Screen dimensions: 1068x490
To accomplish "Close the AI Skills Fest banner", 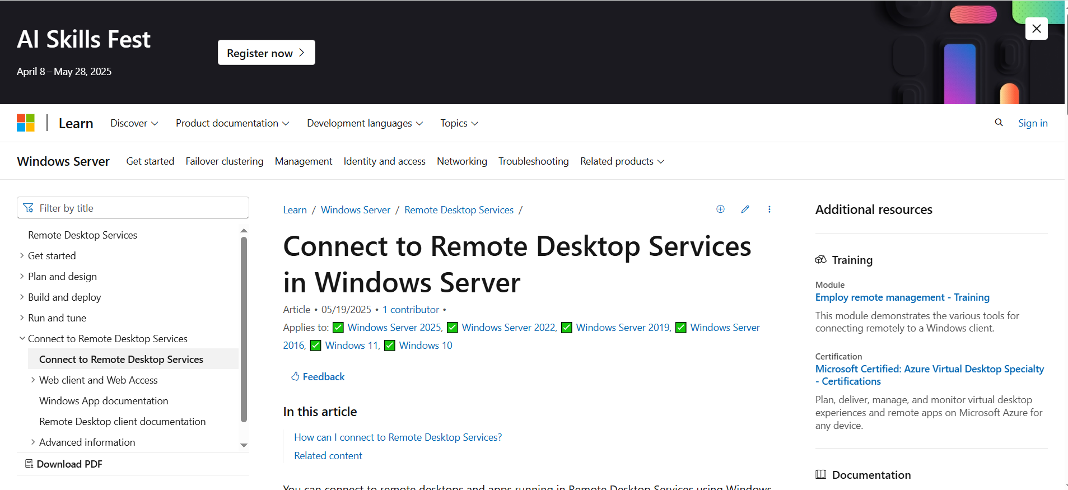I will 1037,29.
